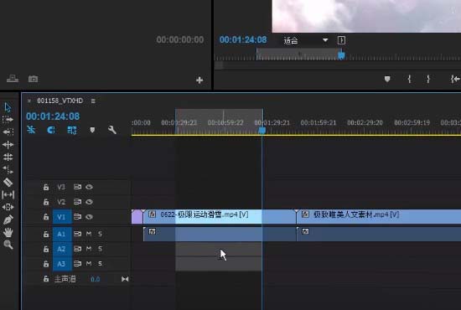Select the 001158_VTXHD sequence tab
This screenshot has width=461, height=310.
60,101
